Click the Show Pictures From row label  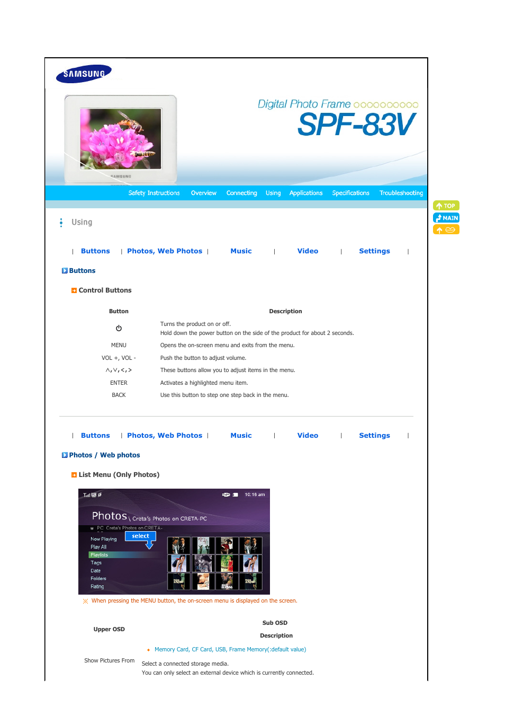pyautogui.click(x=110, y=661)
